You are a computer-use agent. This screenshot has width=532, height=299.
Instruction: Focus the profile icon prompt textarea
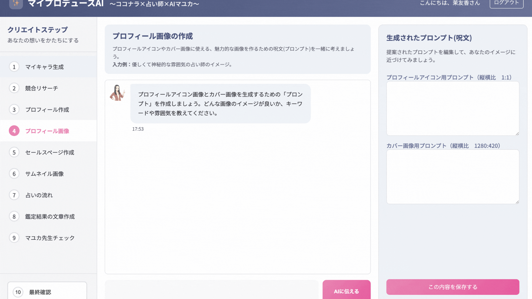point(452,108)
